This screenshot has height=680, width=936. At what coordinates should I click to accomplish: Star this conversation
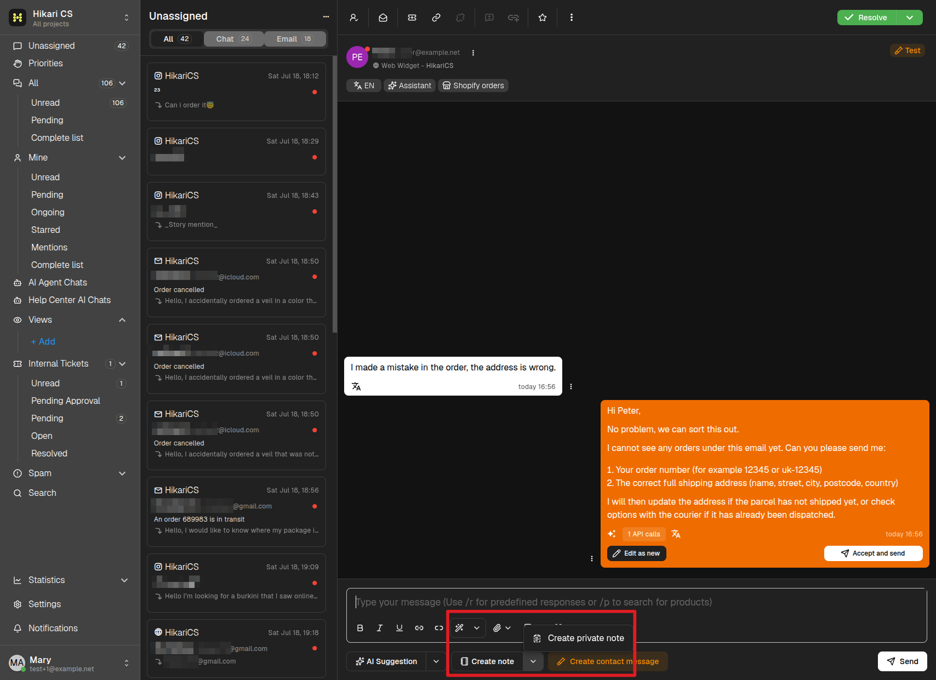click(x=543, y=18)
